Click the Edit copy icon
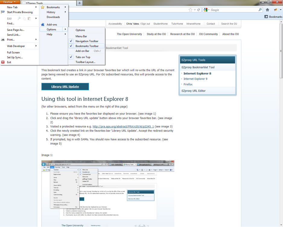 click(x=24, y=18)
